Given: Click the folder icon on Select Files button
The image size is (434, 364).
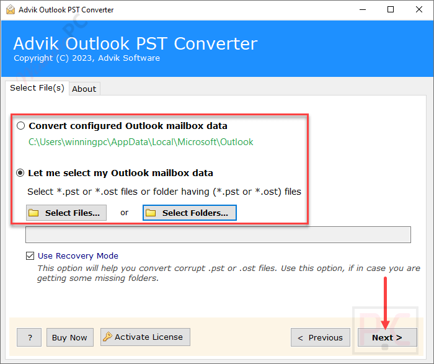Looking at the screenshot, I should click(x=33, y=213).
